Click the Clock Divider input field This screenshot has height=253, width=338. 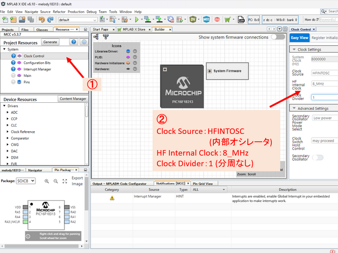tap(323, 97)
